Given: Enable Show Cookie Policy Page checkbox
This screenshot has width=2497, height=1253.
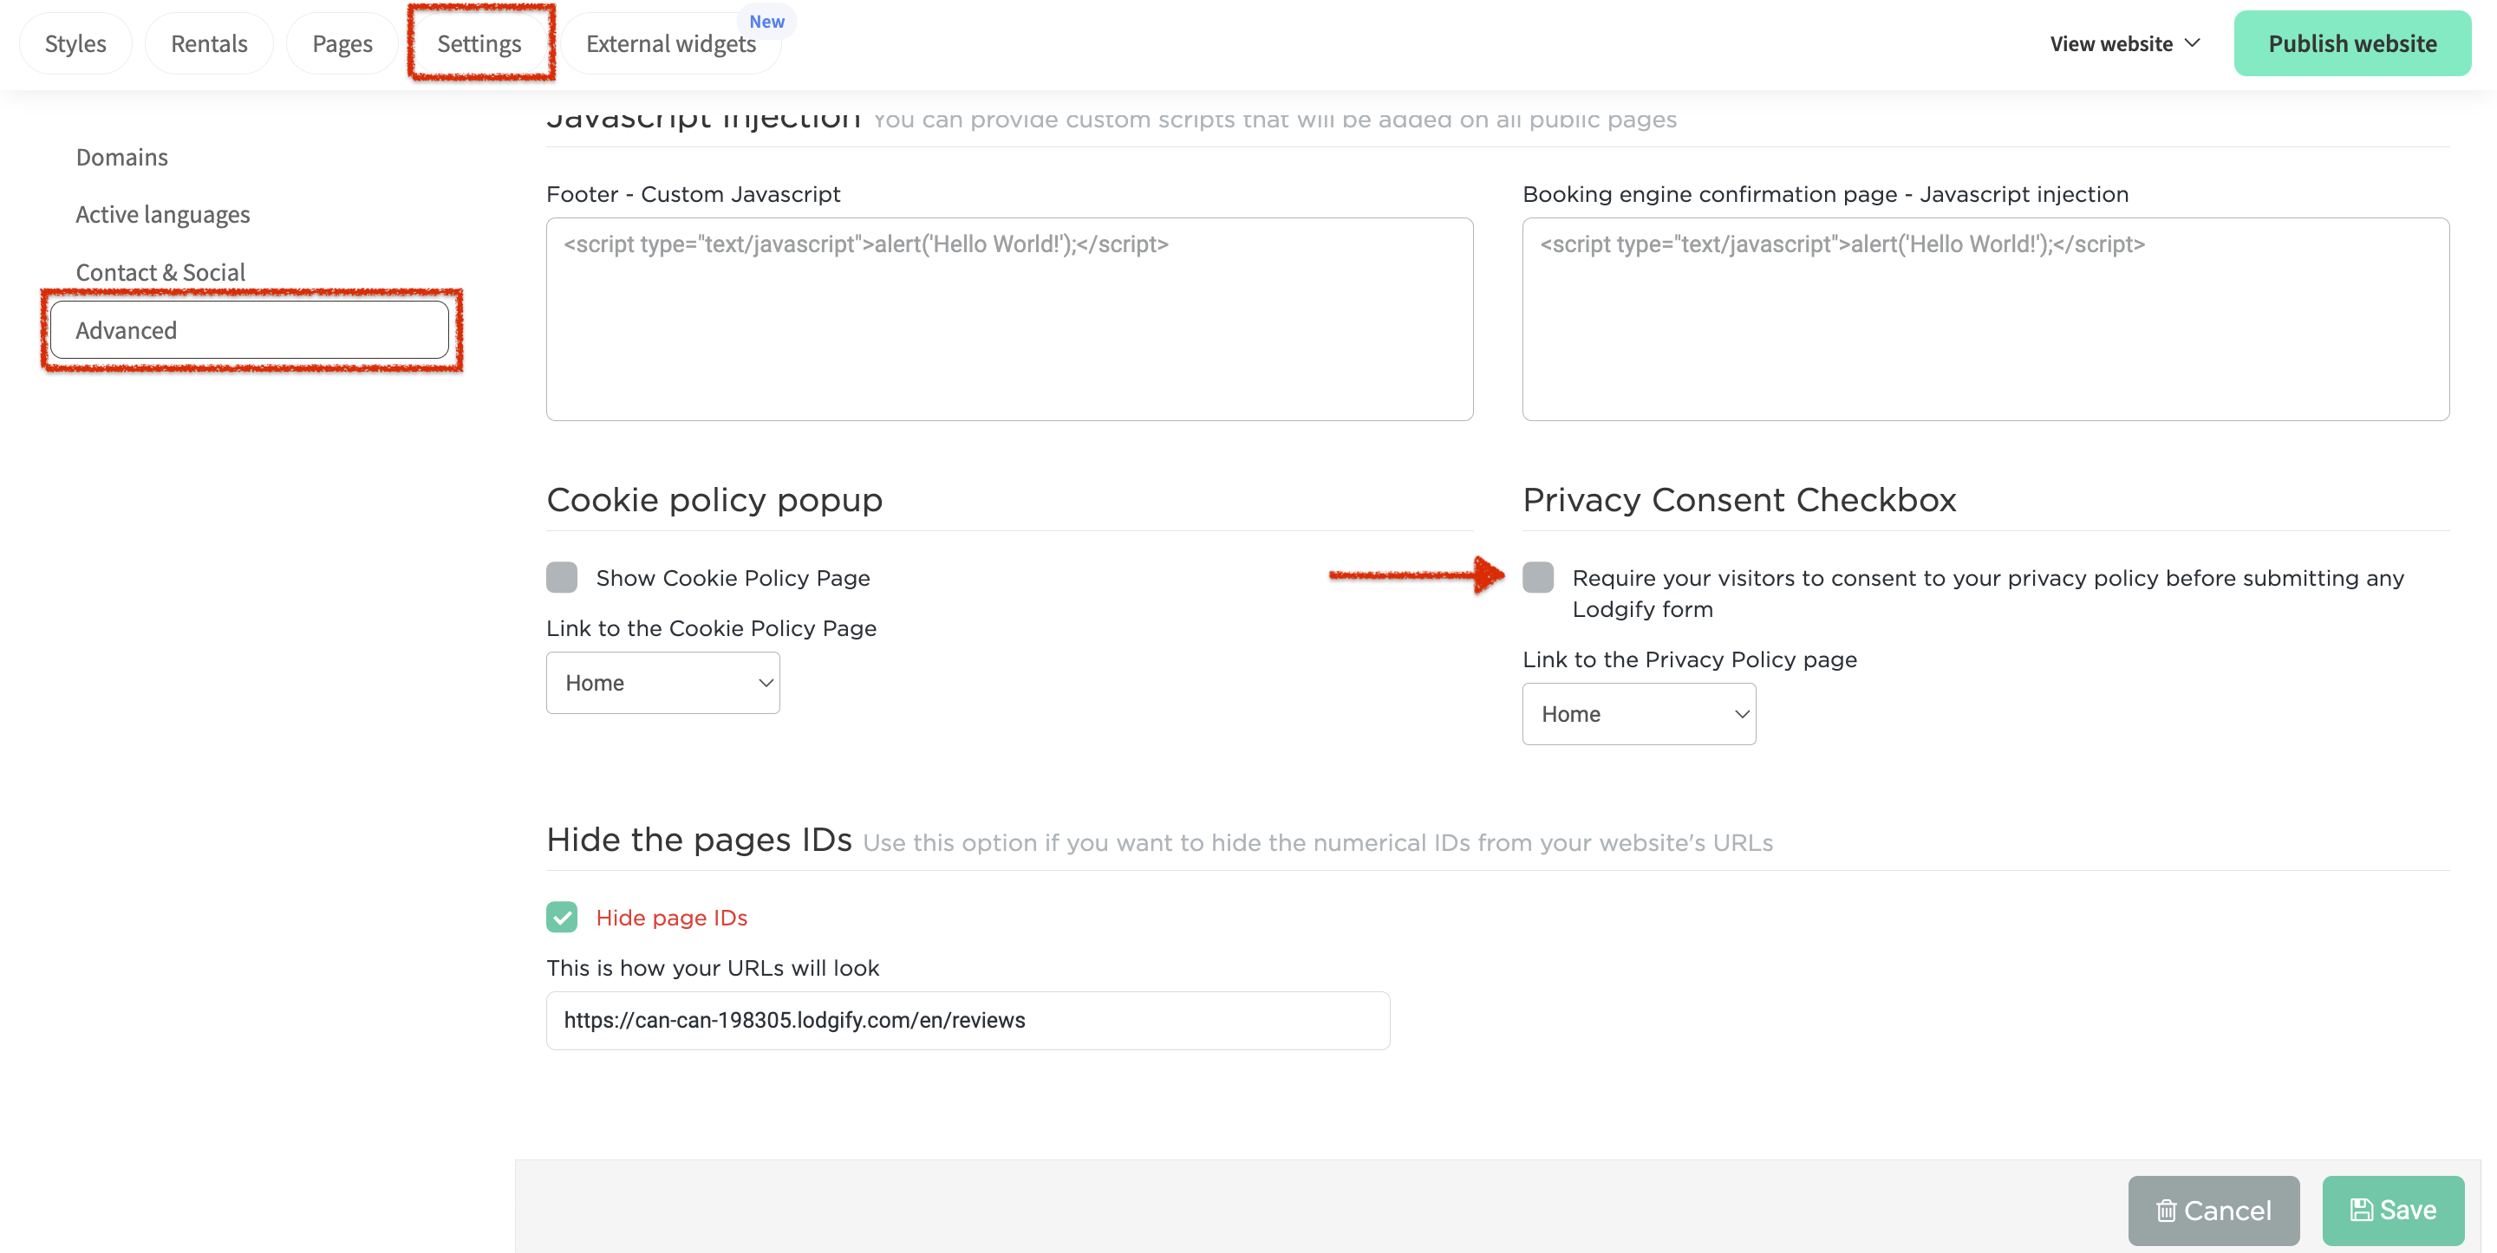Looking at the screenshot, I should point(561,578).
